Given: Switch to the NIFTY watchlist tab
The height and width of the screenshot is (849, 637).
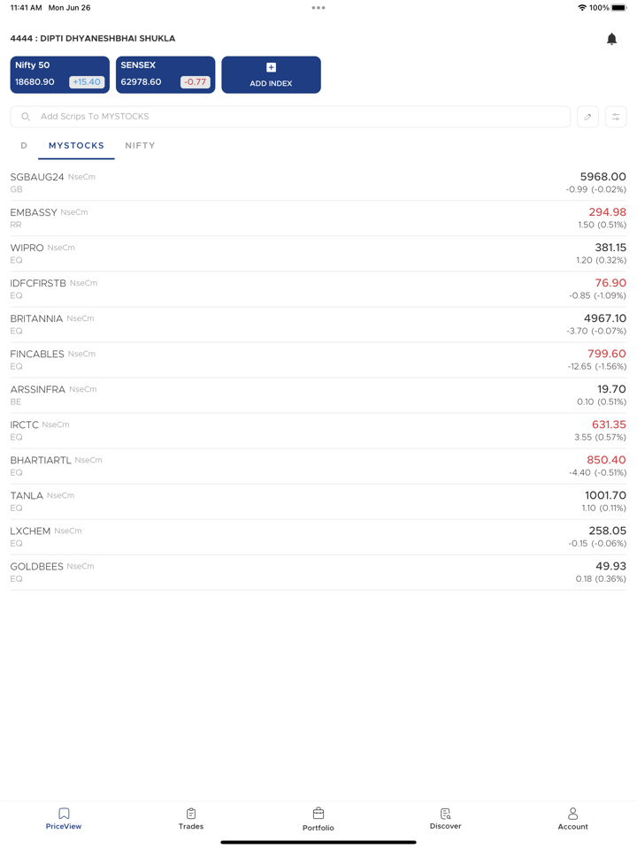Looking at the screenshot, I should point(140,146).
